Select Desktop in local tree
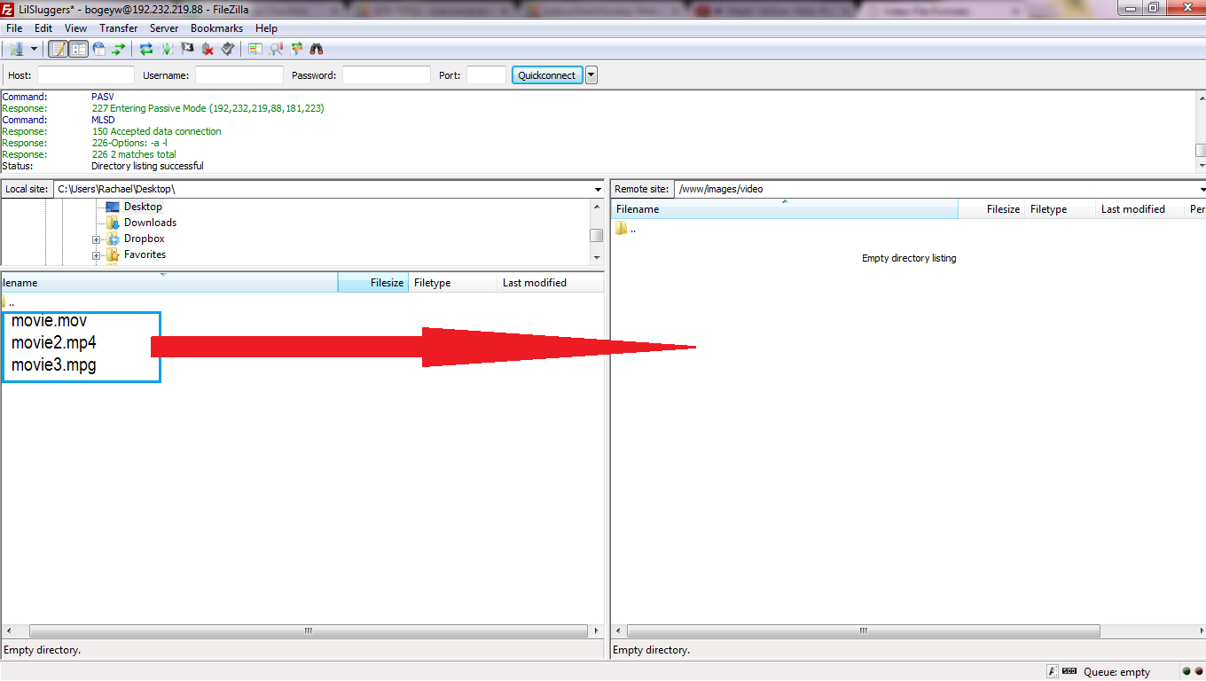Image resolution: width=1206 pixels, height=681 pixels. (143, 207)
